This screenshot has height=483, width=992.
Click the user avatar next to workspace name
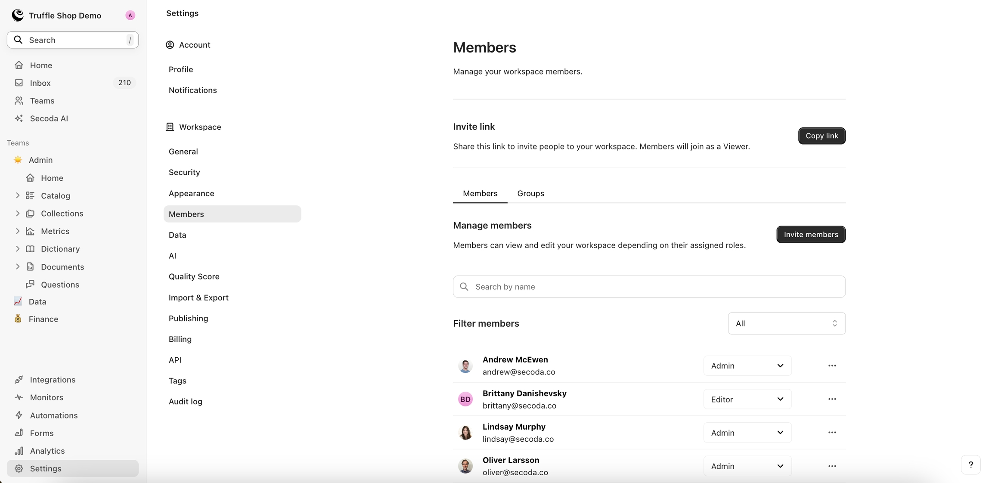130,15
